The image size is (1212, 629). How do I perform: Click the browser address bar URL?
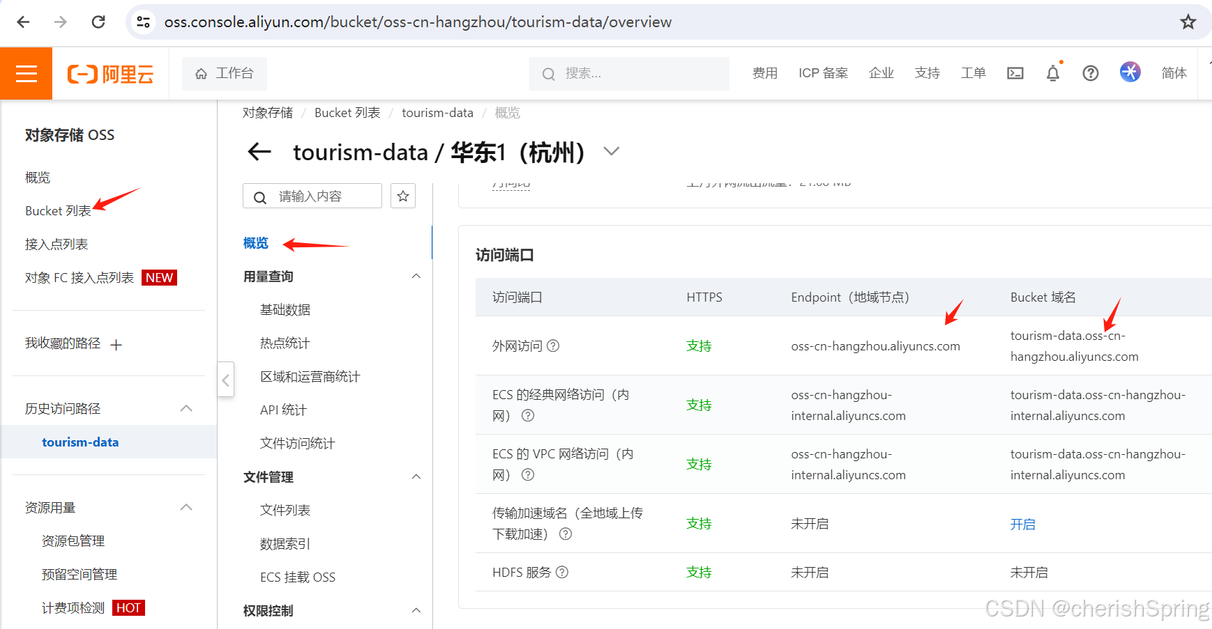point(418,22)
